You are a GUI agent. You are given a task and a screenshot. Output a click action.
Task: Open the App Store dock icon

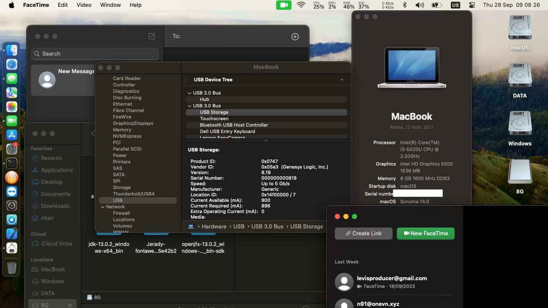coord(12,135)
